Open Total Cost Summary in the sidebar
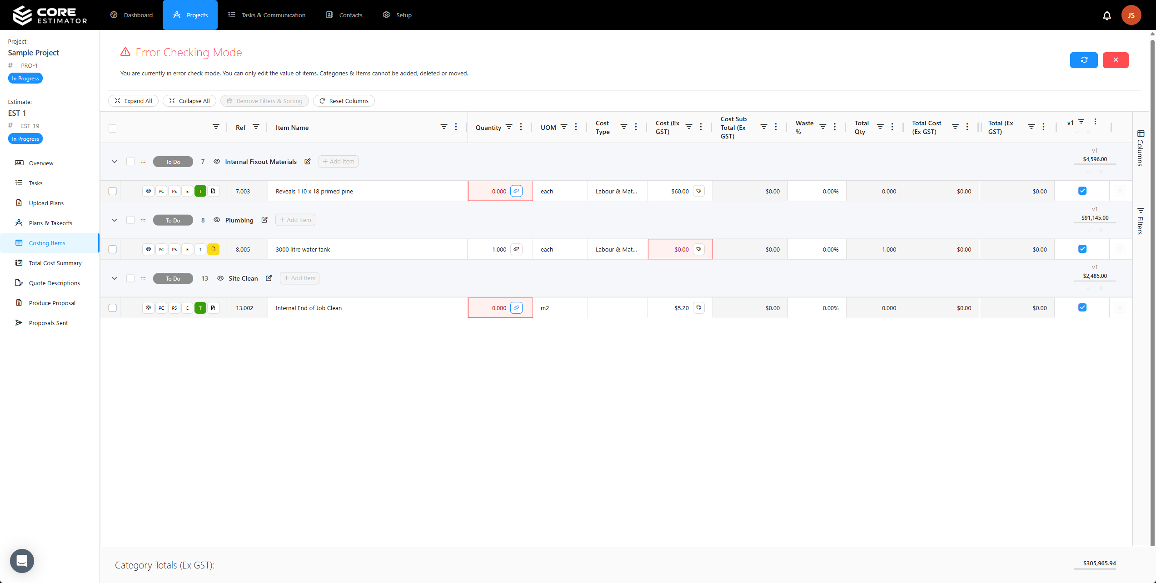1156x583 pixels. pyautogui.click(x=55, y=263)
